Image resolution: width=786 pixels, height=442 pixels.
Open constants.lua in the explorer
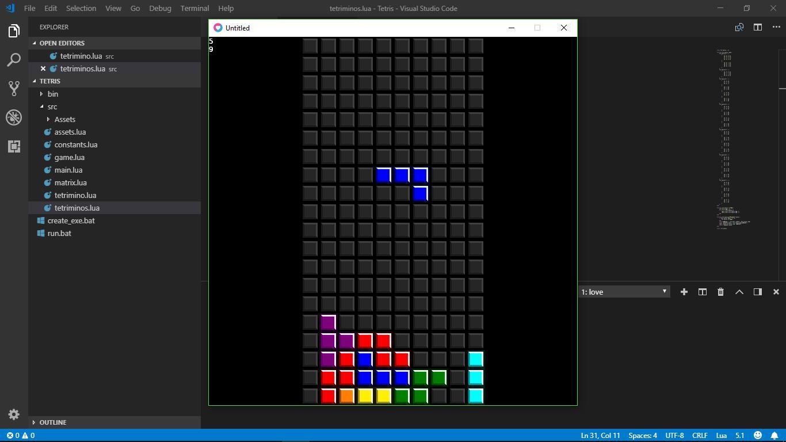(x=114, y=144)
